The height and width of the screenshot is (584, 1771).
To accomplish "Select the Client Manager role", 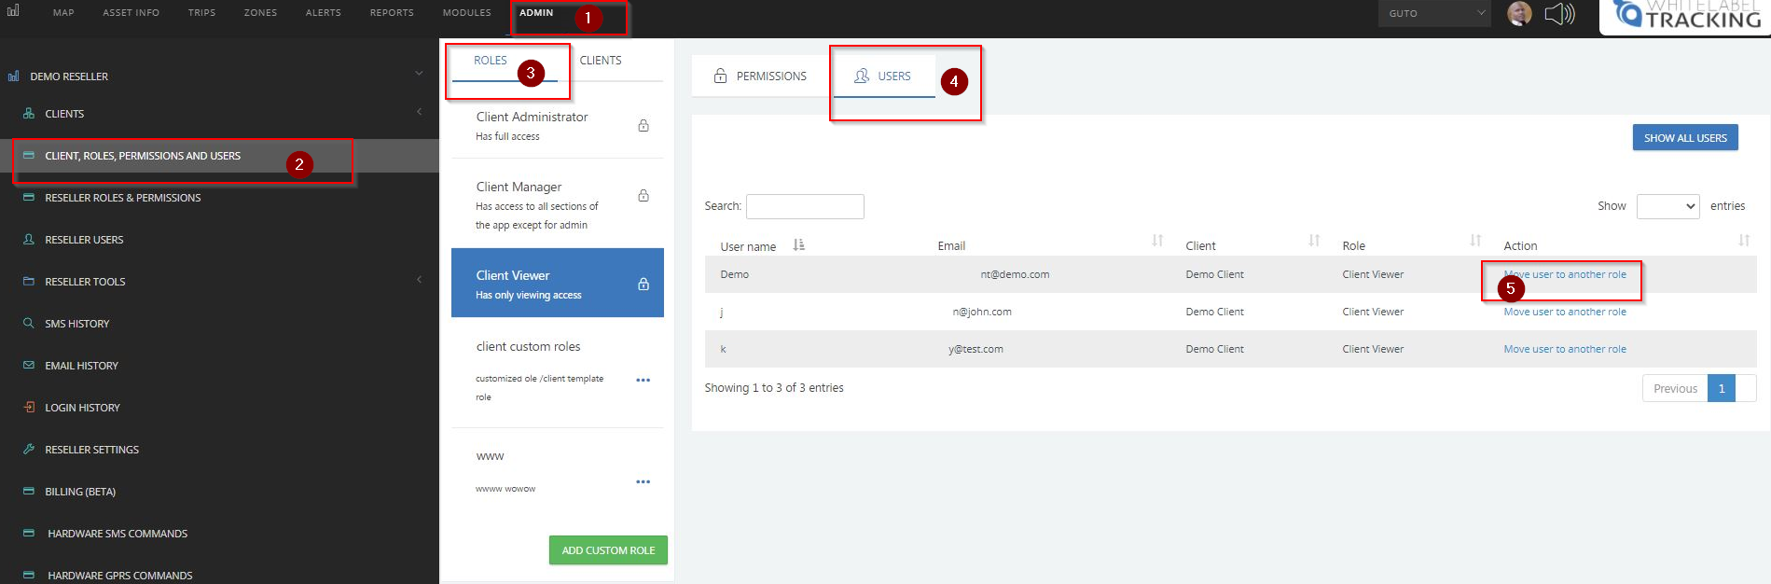I will [x=558, y=205].
